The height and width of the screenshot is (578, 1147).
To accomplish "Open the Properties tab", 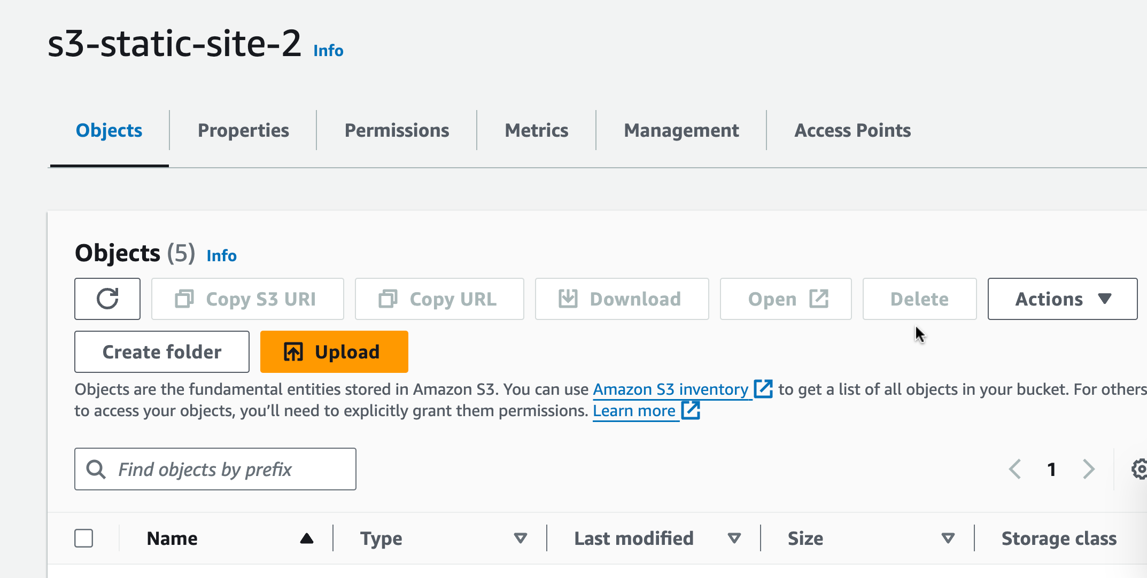I will pyautogui.click(x=243, y=130).
